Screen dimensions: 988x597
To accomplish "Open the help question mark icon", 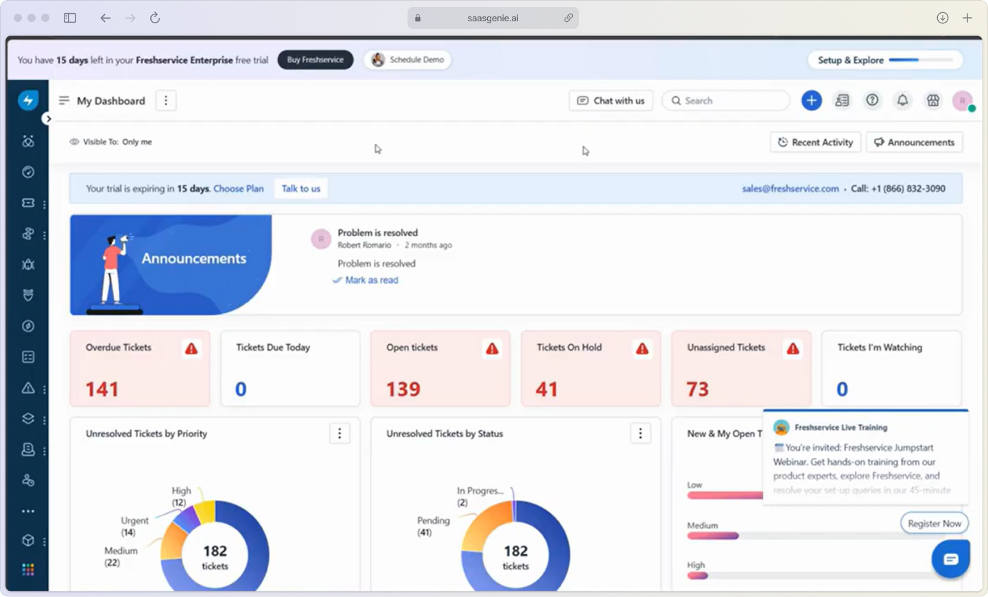I will click(x=872, y=101).
